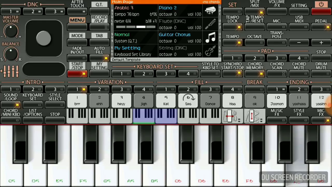Open the Setting button
332x187 pixels.
tap(299, 11)
